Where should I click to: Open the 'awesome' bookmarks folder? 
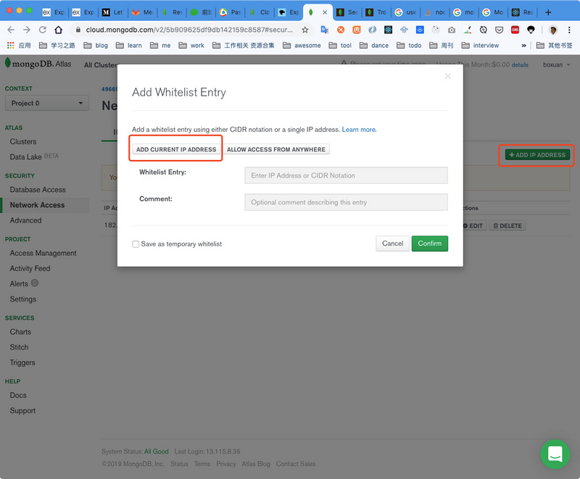click(302, 45)
